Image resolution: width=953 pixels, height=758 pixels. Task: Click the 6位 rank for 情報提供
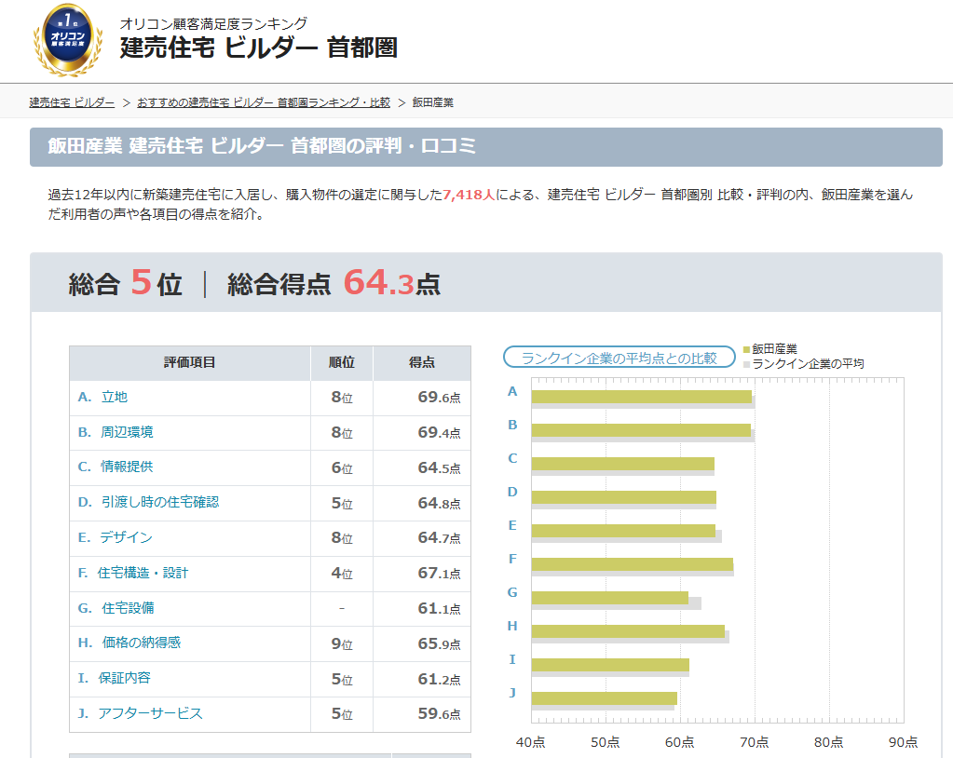coord(342,467)
